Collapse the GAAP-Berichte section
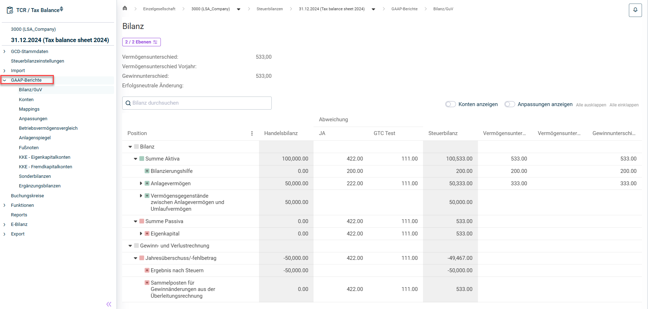This screenshot has width=648, height=309. (4, 80)
